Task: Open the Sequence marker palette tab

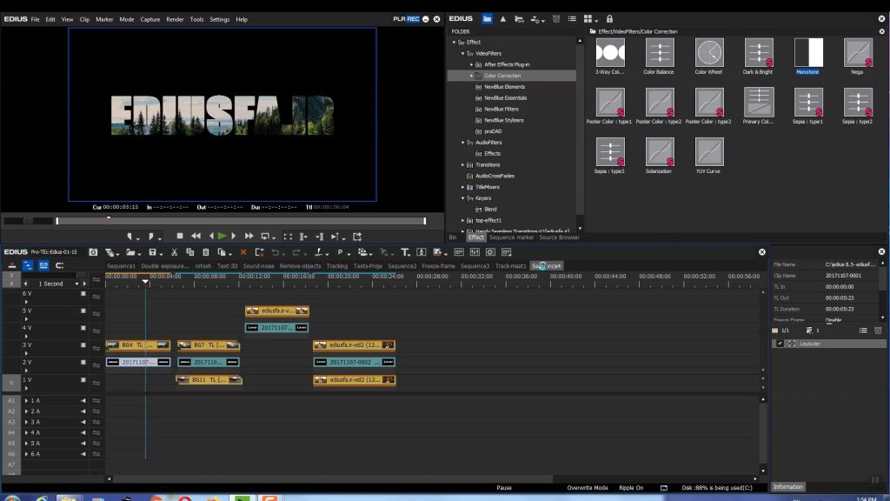Action: click(x=511, y=237)
